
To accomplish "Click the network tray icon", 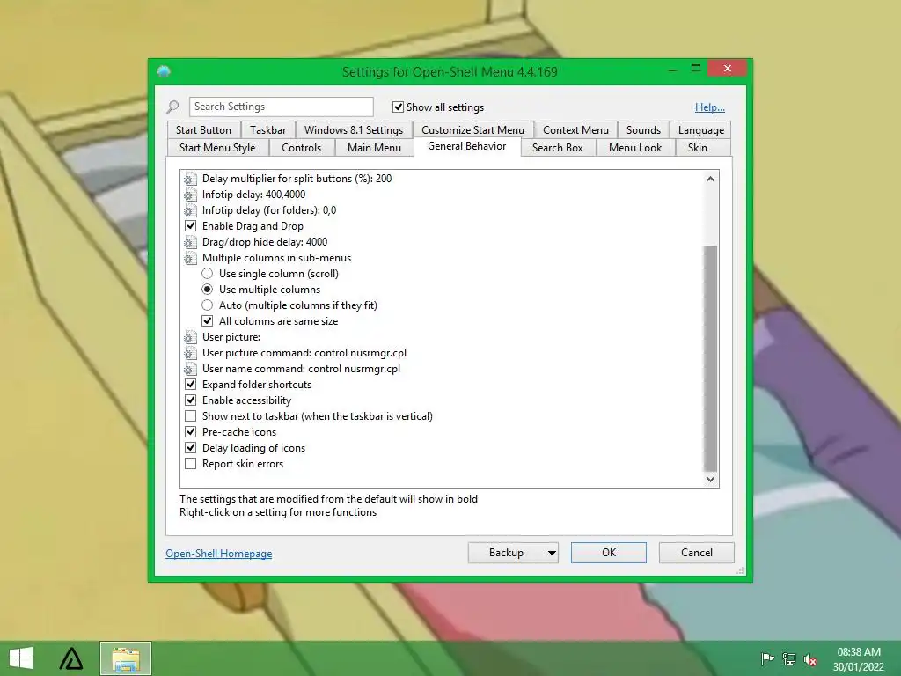I will point(789,658).
